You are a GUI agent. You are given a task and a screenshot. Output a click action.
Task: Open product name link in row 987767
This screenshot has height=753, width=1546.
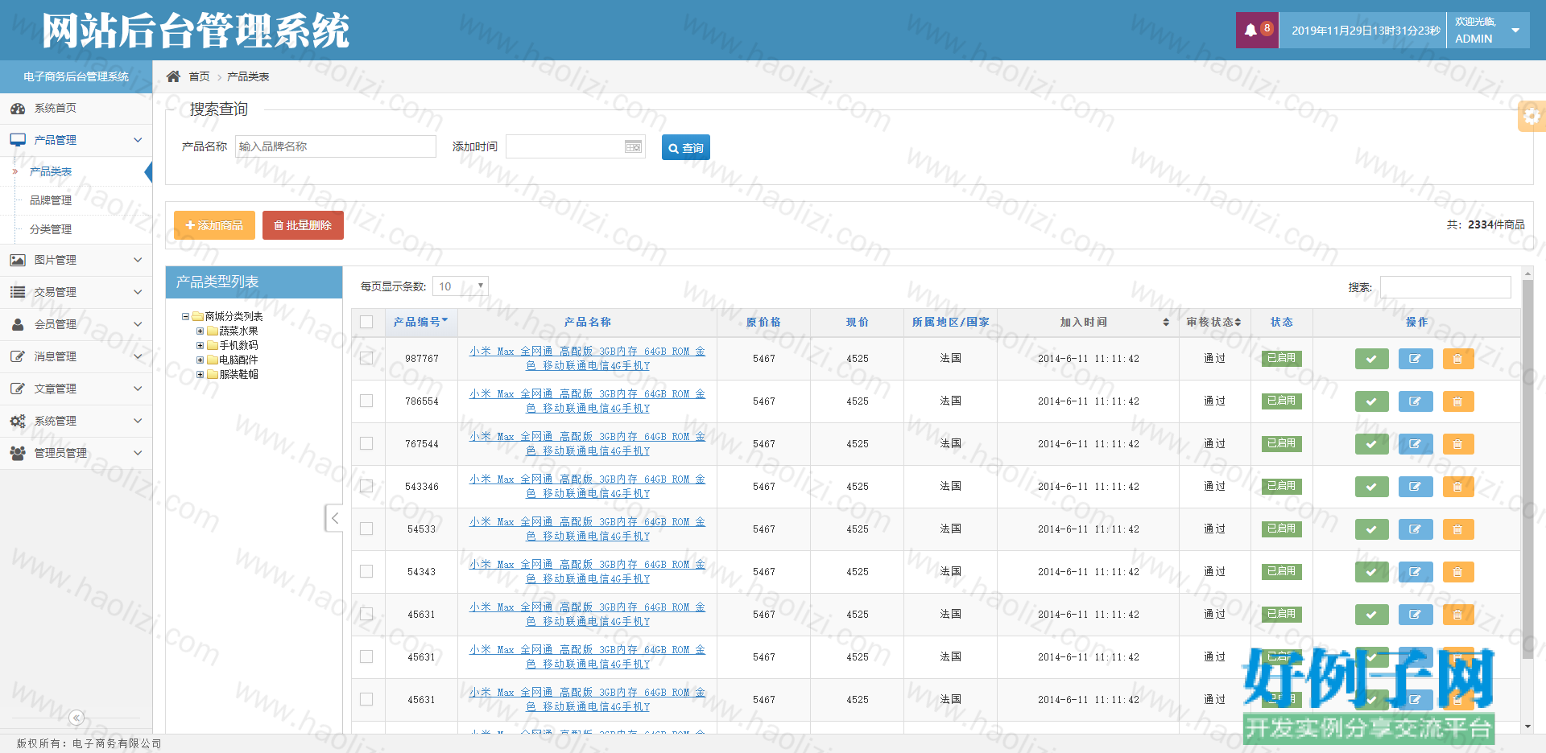587,358
